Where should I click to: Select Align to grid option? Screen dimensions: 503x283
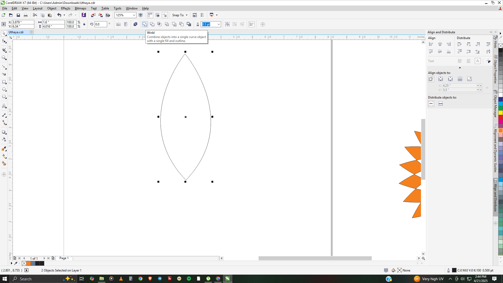(460, 79)
